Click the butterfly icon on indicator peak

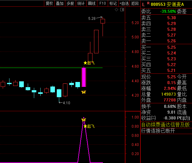click(84, 120)
